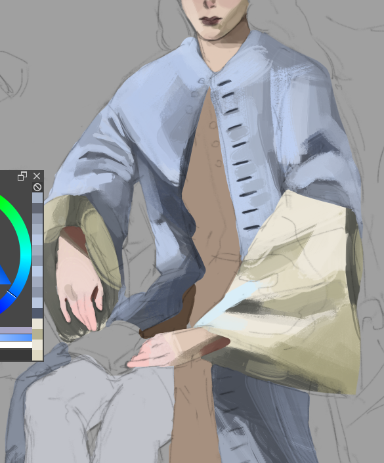Pick the fifth swatch from top, pale periwinkle
This screenshot has width=384, height=463.
(x=37, y=240)
